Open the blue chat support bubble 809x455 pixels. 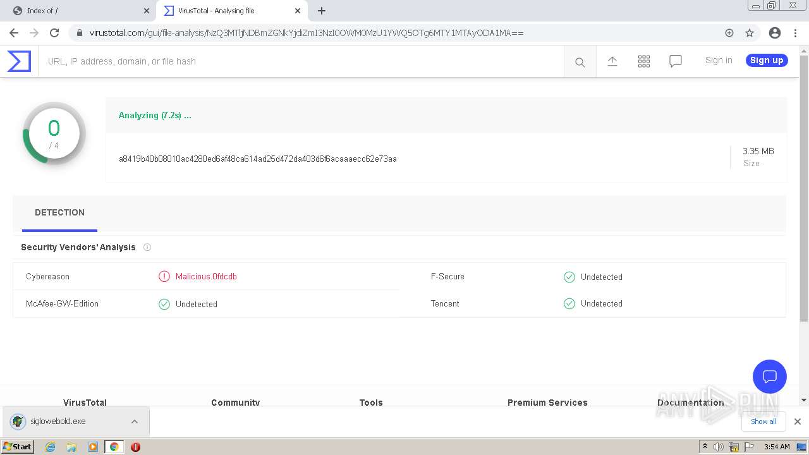click(x=769, y=377)
